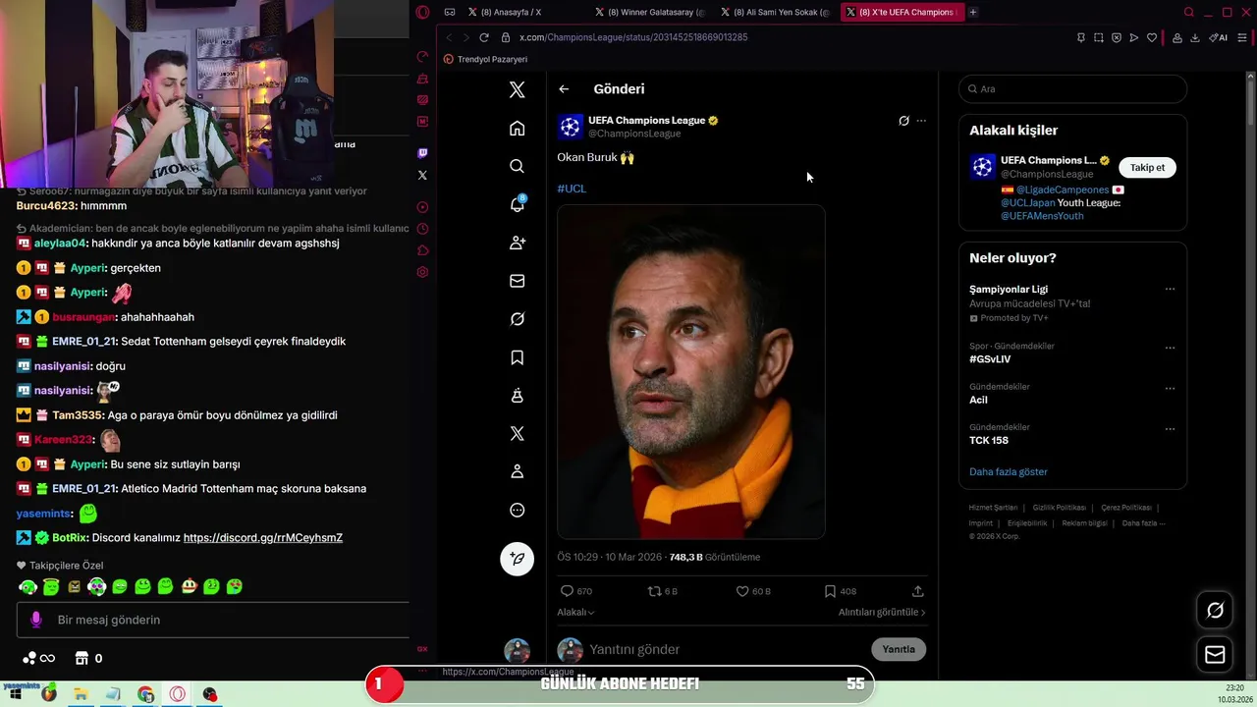Viewport: 1257px width, 707px height.
Task: Open the X Home icon in sidebar
Action: [x=518, y=128]
